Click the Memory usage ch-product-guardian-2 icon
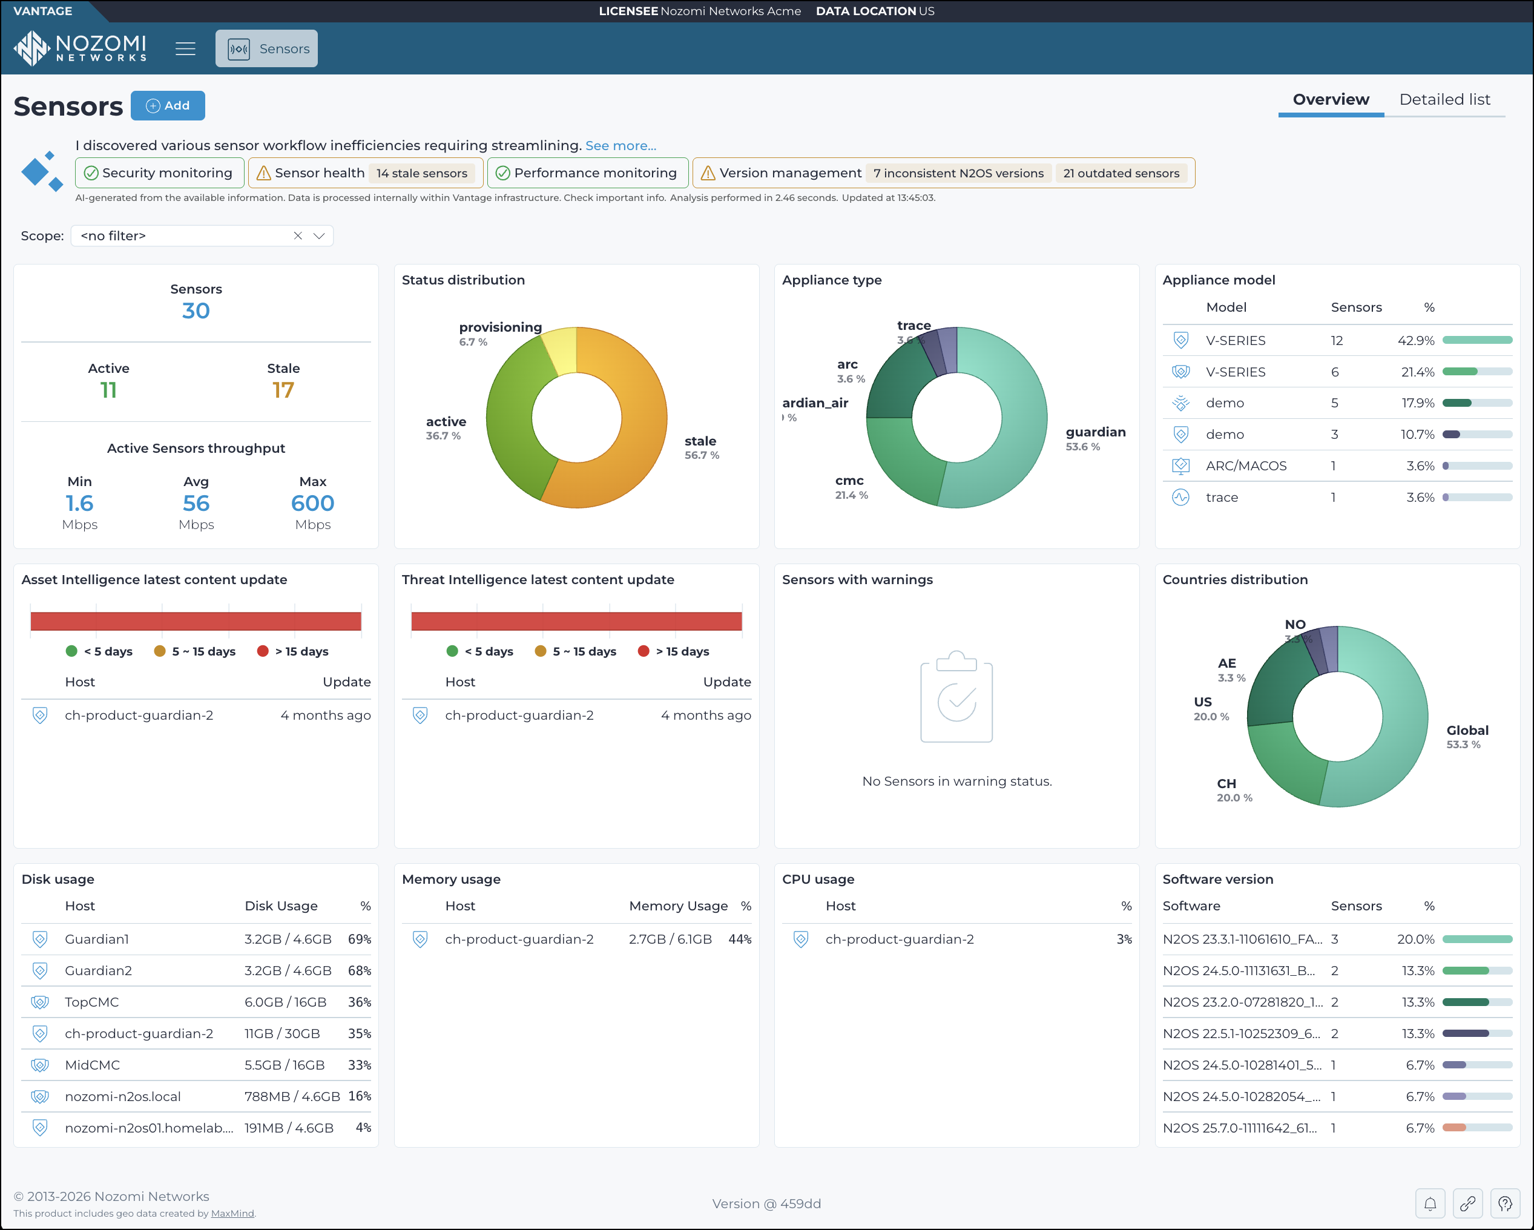Screen dimensions: 1534x1230 420,939
